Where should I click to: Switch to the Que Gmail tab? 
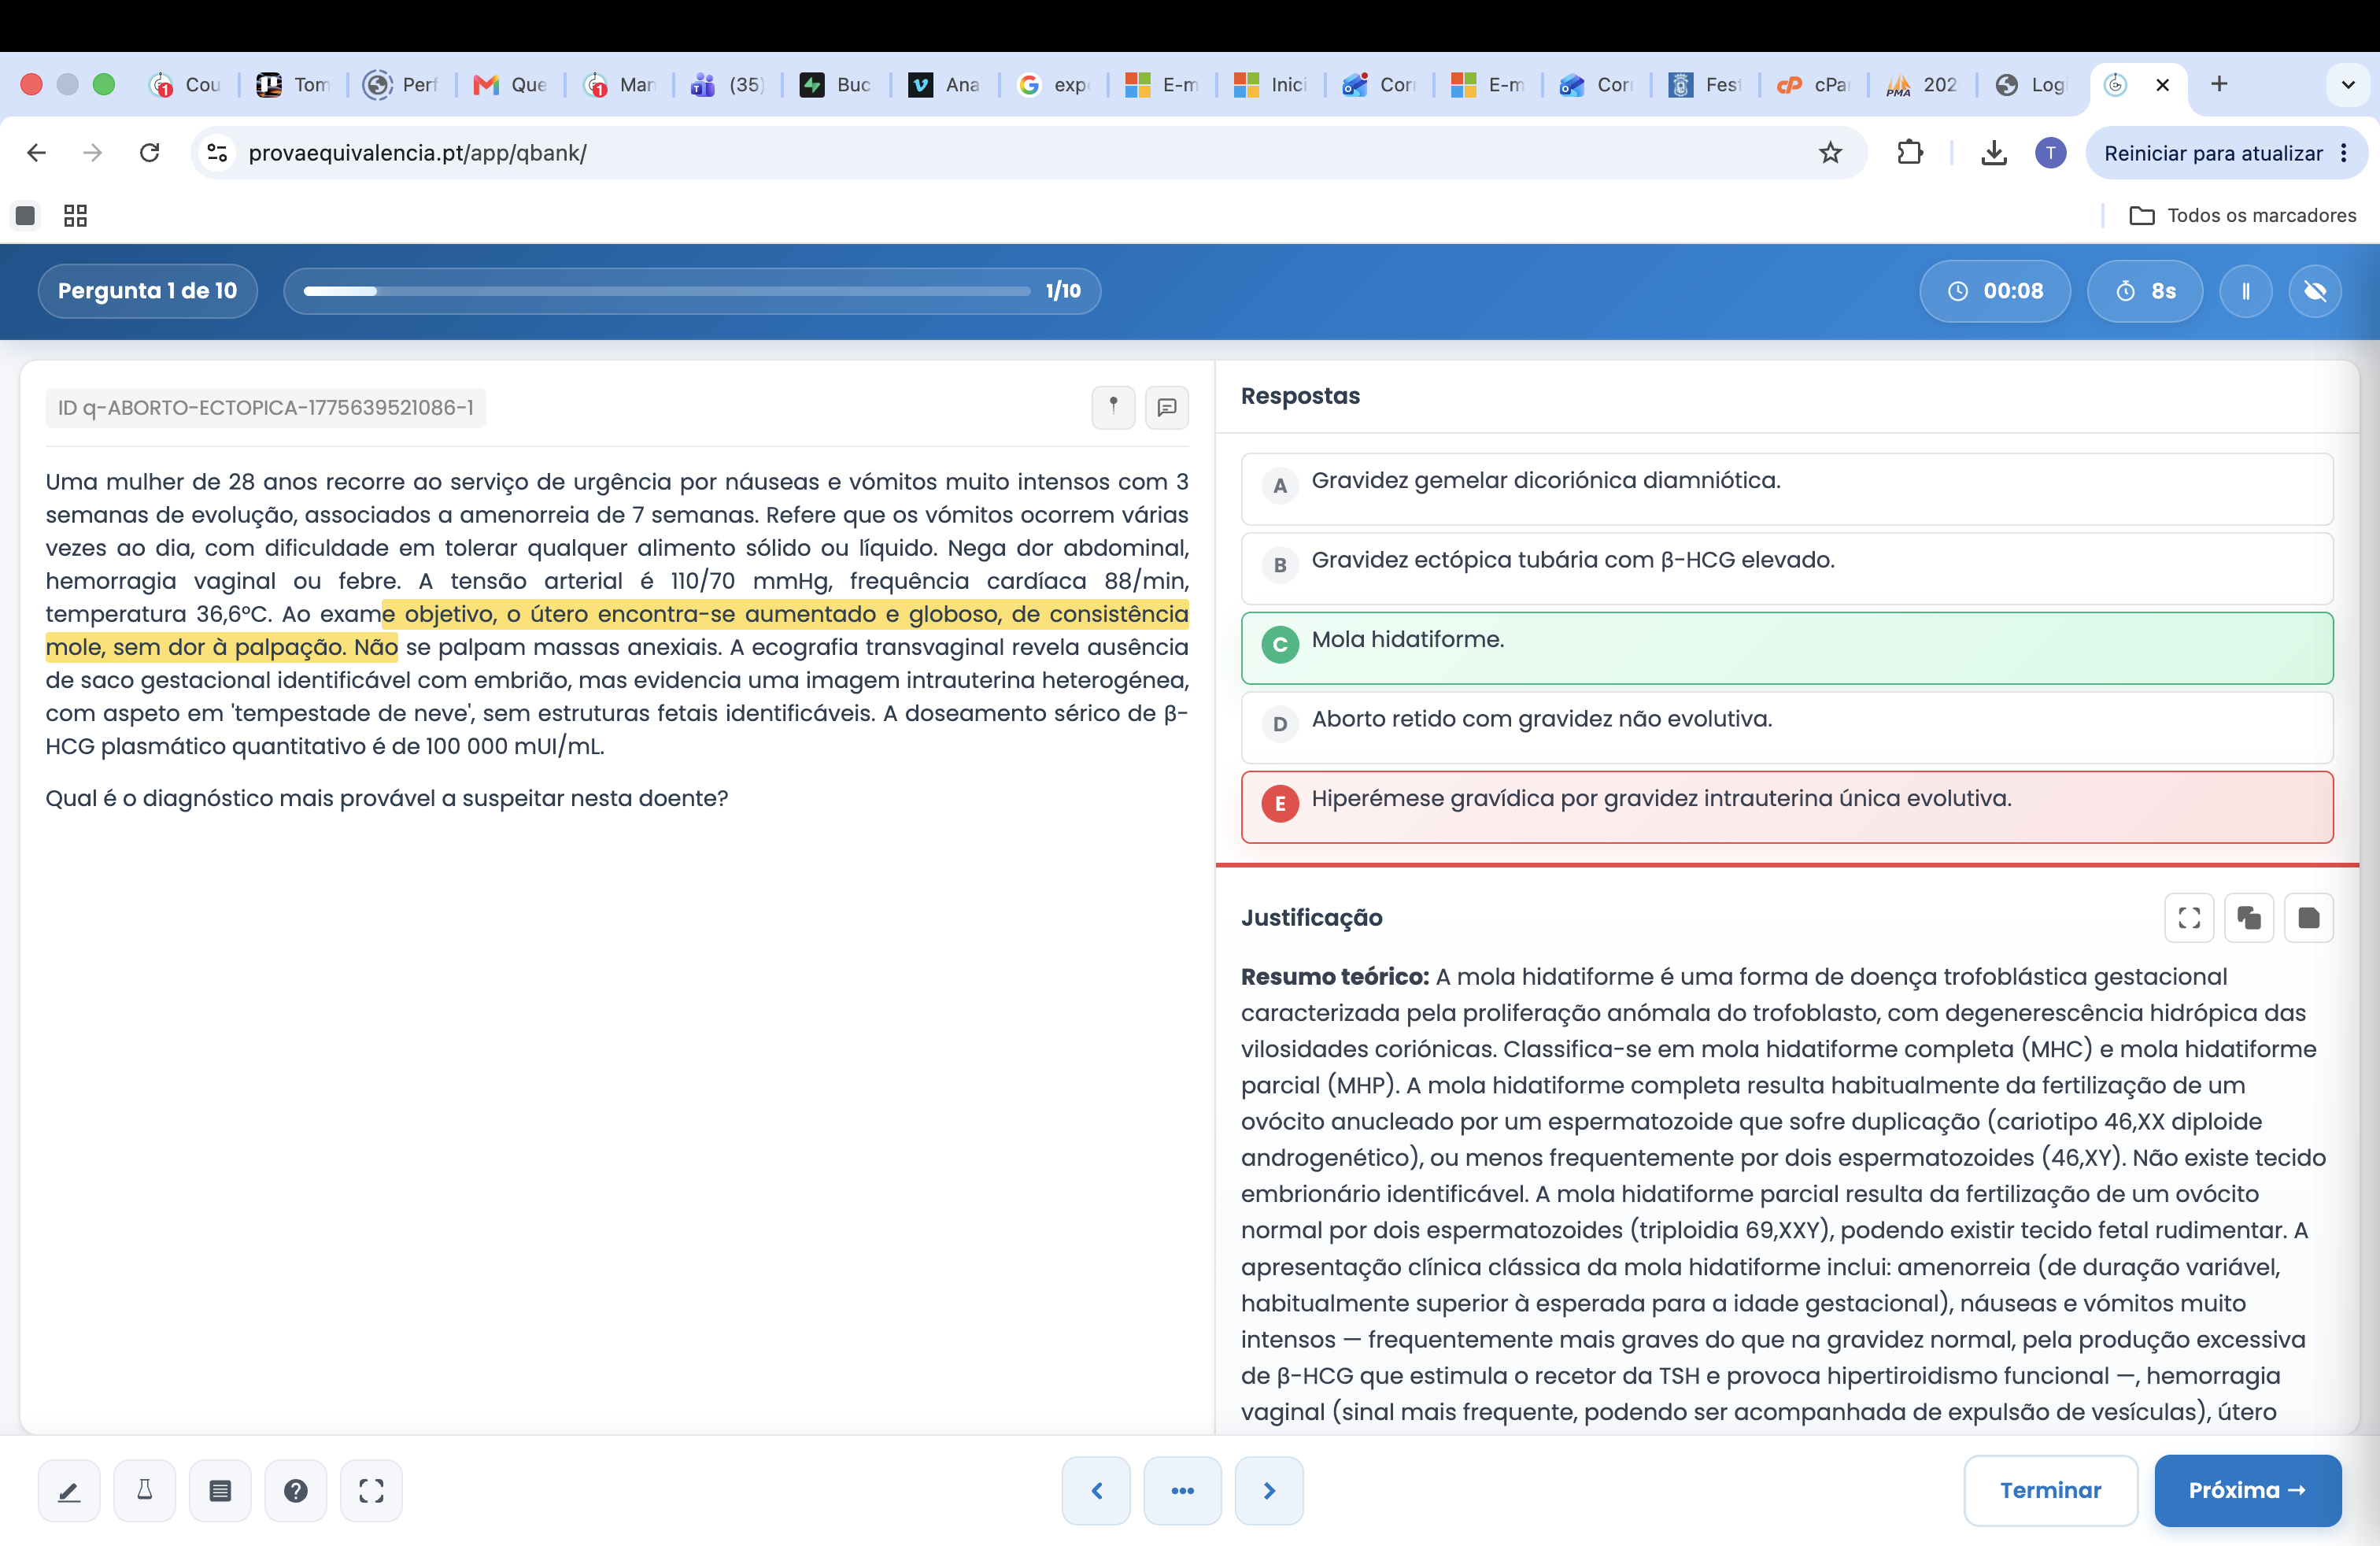pos(511,85)
